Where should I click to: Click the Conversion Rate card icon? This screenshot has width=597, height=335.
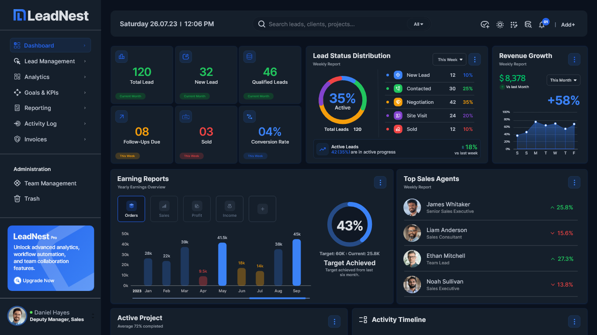click(250, 116)
